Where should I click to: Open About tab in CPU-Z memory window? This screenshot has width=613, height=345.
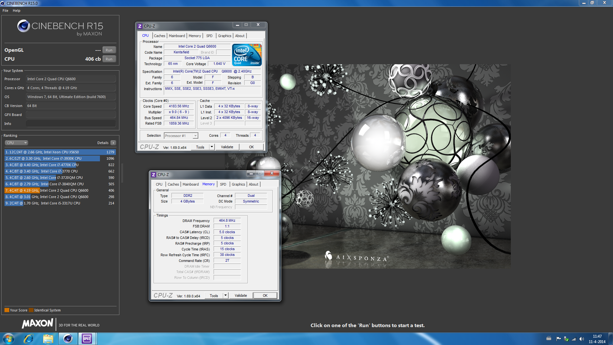(x=254, y=184)
